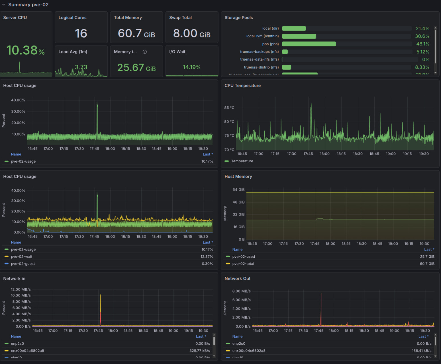Click Storage Pools scroll up arrow
This screenshot has height=364, width=441.
435,28
